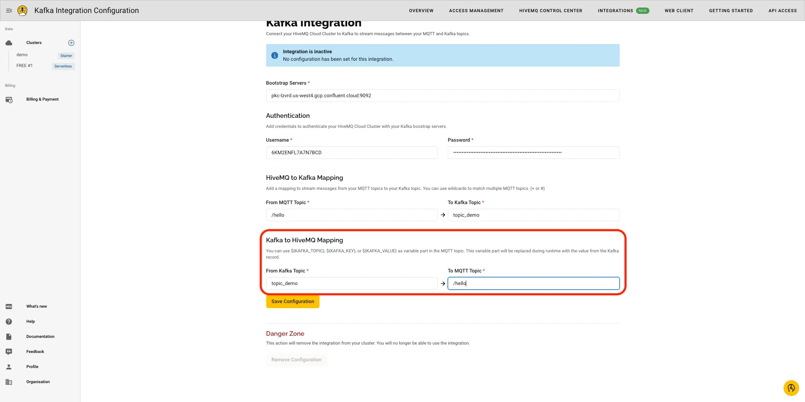The width and height of the screenshot is (805, 402).
Task: Open the Integrations tab
Action: click(615, 10)
